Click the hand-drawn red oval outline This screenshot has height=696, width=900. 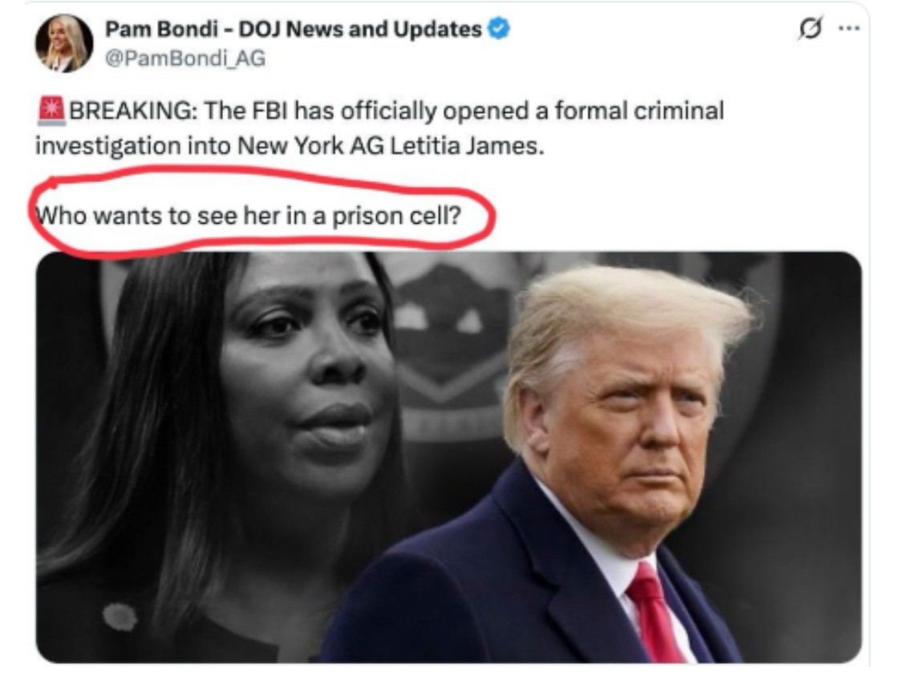tap(261, 212)
